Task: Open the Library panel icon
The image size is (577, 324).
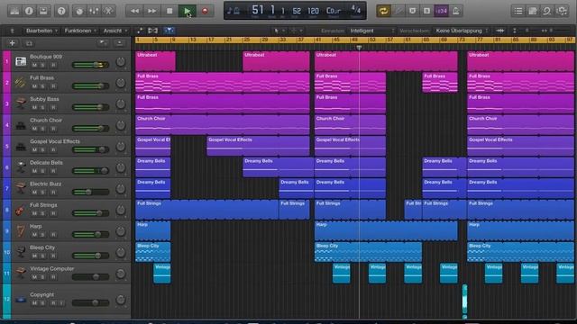Action: click(x=14, y=11)
